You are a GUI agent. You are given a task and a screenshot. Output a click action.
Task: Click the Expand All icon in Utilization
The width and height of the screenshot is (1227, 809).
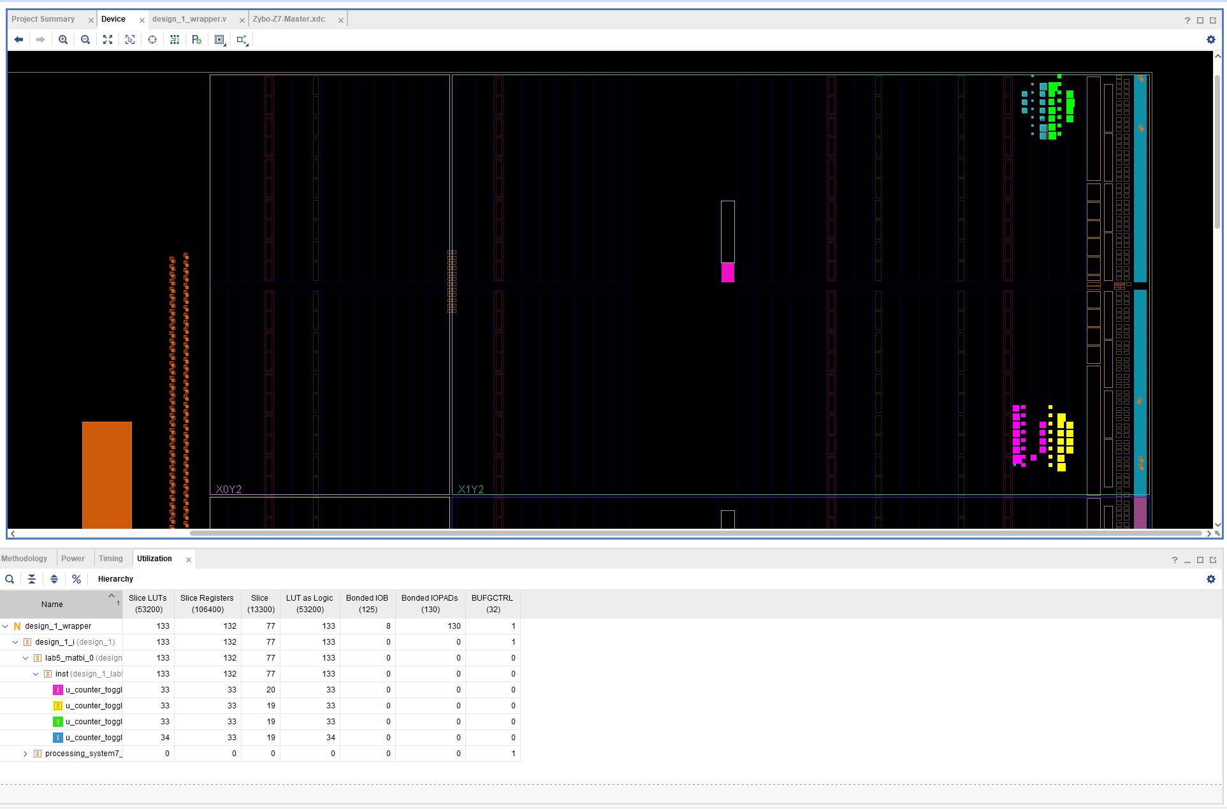click(x=54, y=579)
